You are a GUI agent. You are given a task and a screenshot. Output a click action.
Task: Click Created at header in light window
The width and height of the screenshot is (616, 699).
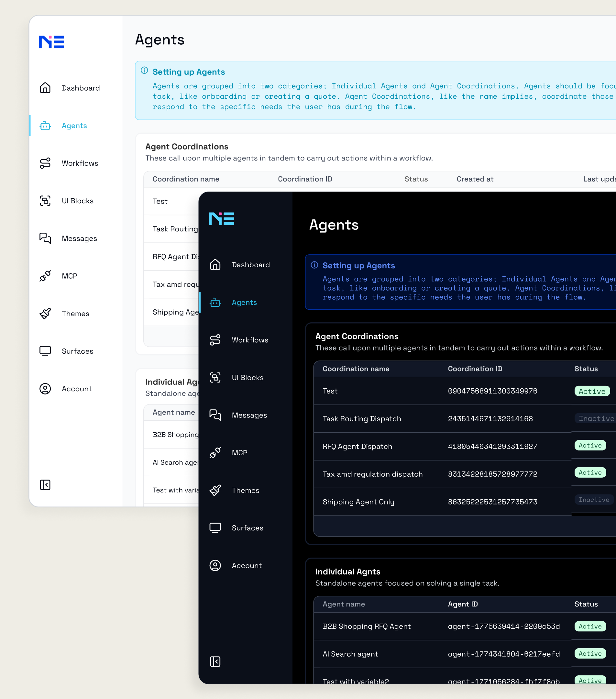pos(475,179)
